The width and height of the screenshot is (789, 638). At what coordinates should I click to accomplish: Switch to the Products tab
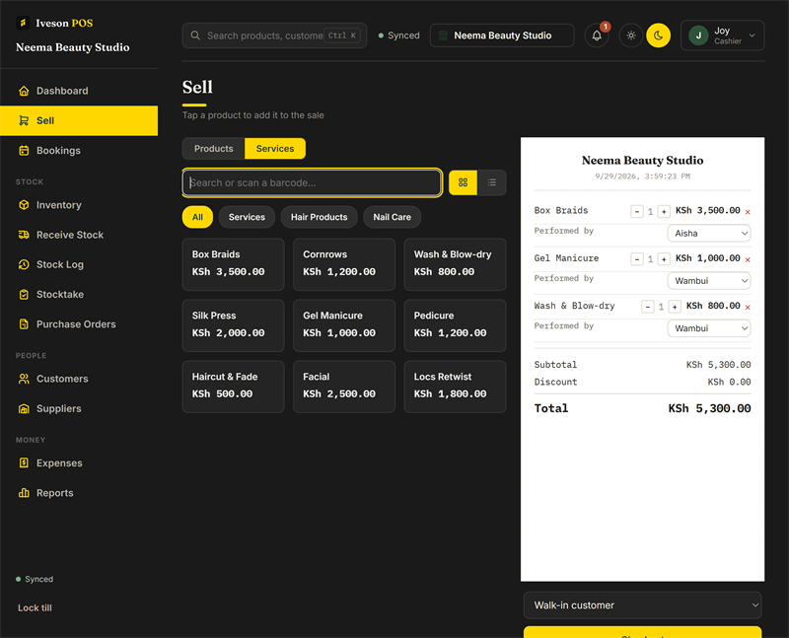click(x=213, y=149)
